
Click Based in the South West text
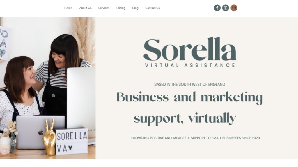tap(190, 84)
